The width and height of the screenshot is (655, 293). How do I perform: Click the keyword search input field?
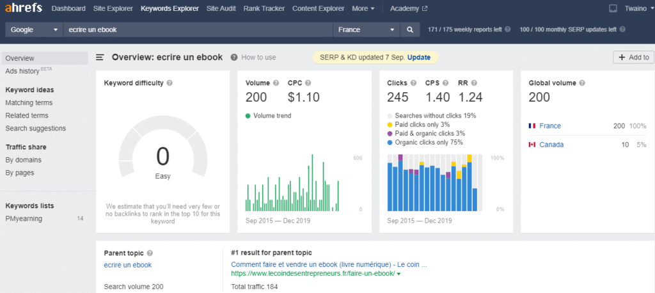(198, 29)
